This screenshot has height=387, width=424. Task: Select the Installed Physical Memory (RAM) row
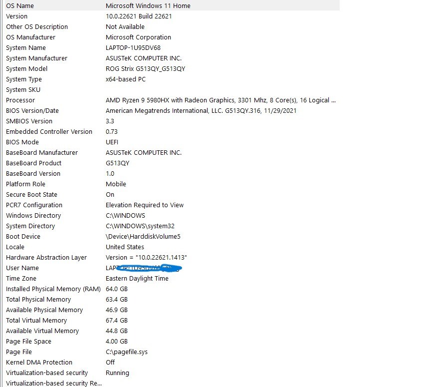pyautogui.click(x=172, y=289)
